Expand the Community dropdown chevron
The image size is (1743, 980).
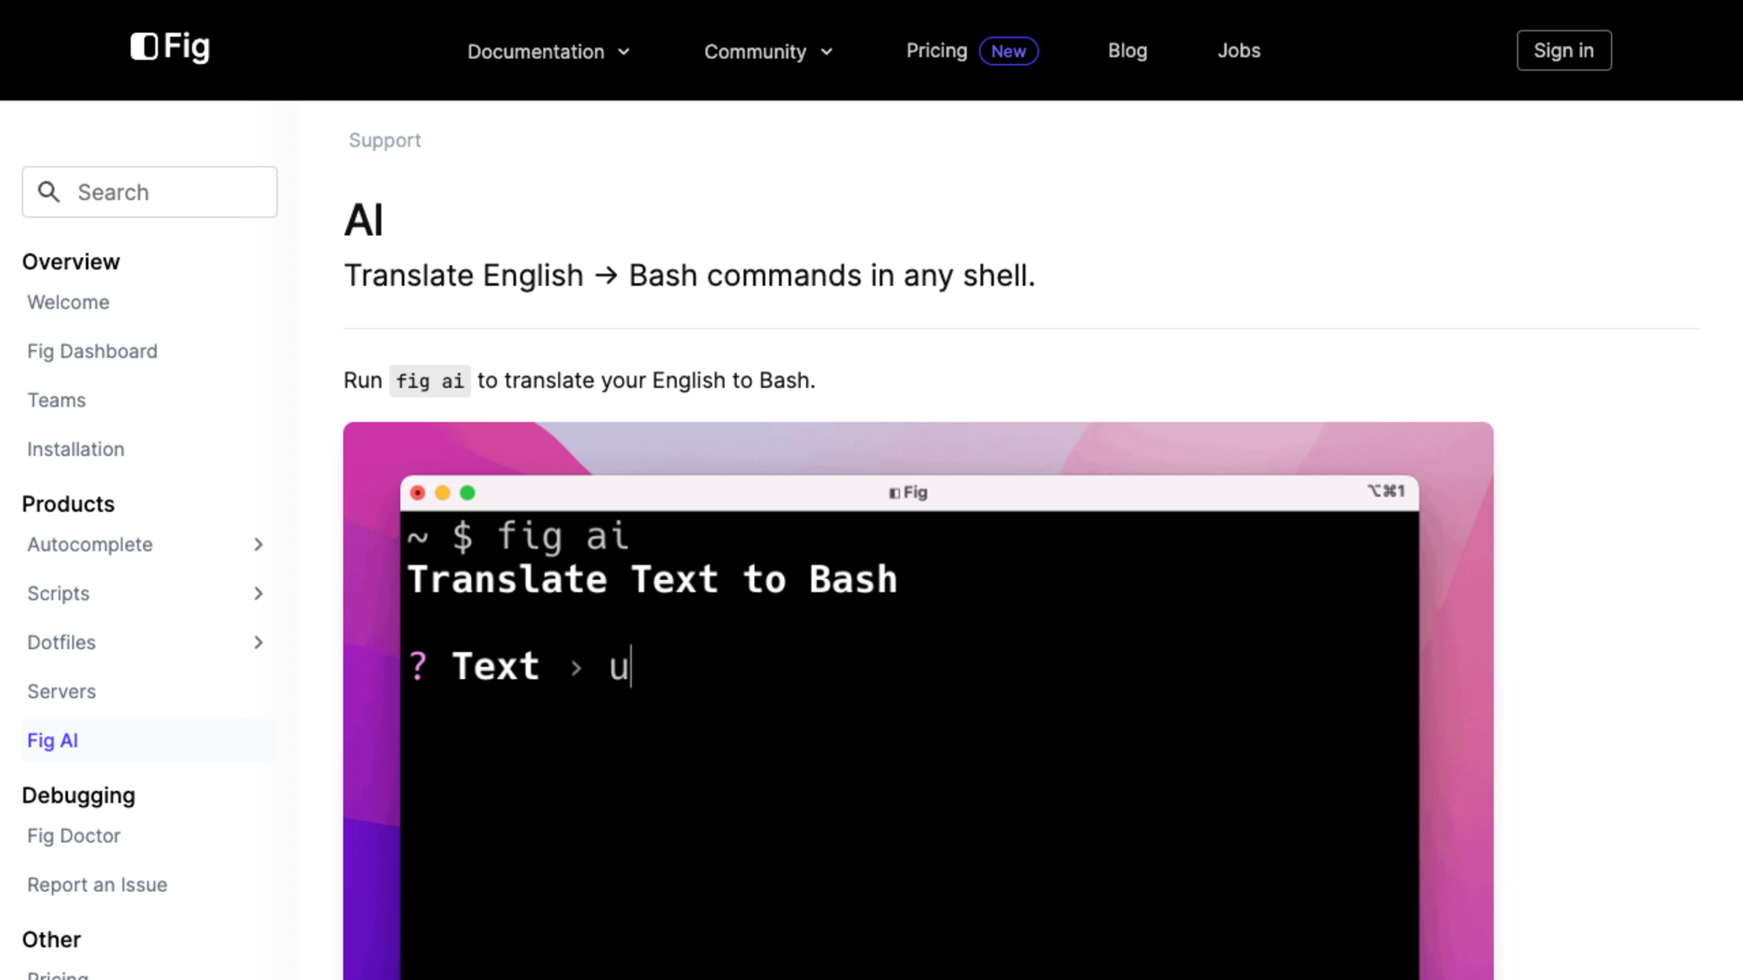826,52
